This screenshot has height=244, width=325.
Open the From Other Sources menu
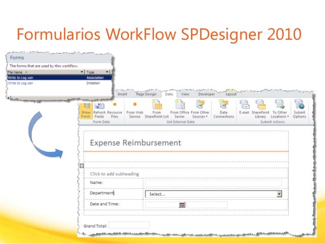tap(200, 109)
